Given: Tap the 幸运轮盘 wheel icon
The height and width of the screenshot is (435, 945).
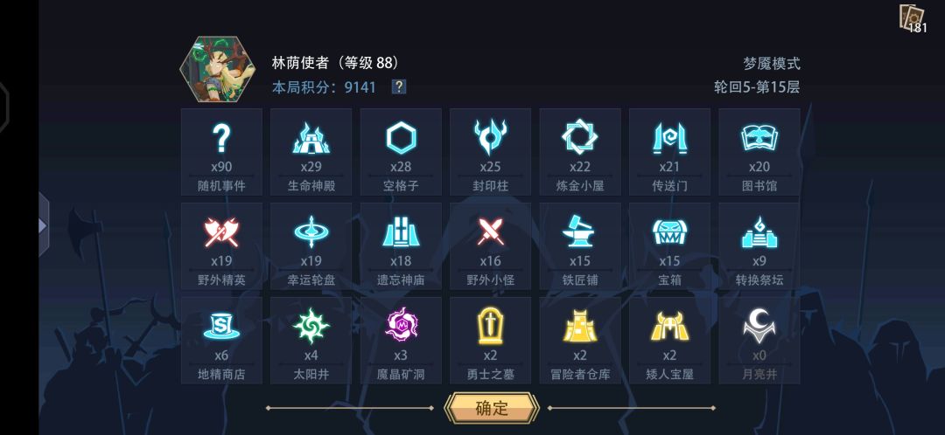Looking at the screenshot, I should click(x=311, y=232).
